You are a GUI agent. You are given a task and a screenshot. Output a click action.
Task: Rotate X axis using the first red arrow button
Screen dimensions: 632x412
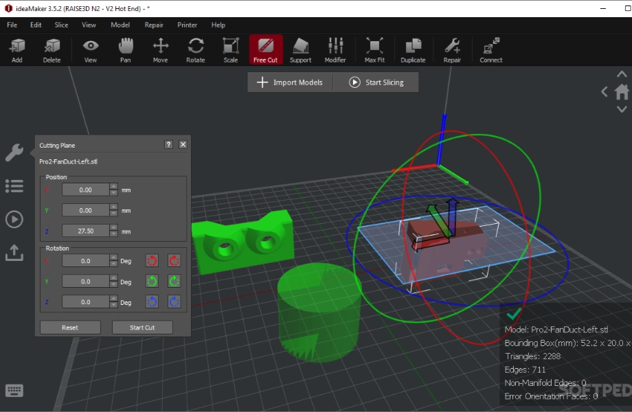(153, 261)
